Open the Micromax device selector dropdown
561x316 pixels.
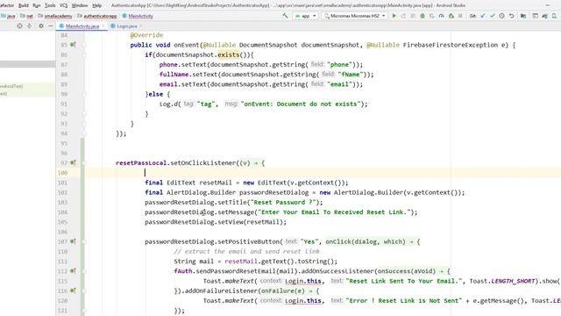(x=355, y=16)
